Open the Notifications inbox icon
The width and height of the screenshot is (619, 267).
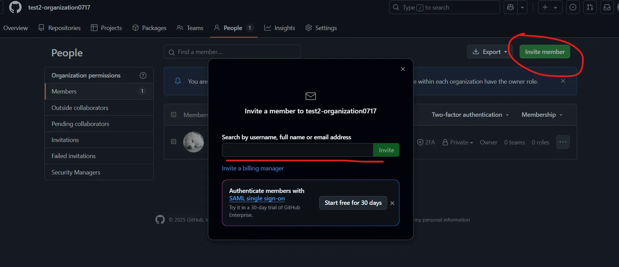(x=607, y=7)
